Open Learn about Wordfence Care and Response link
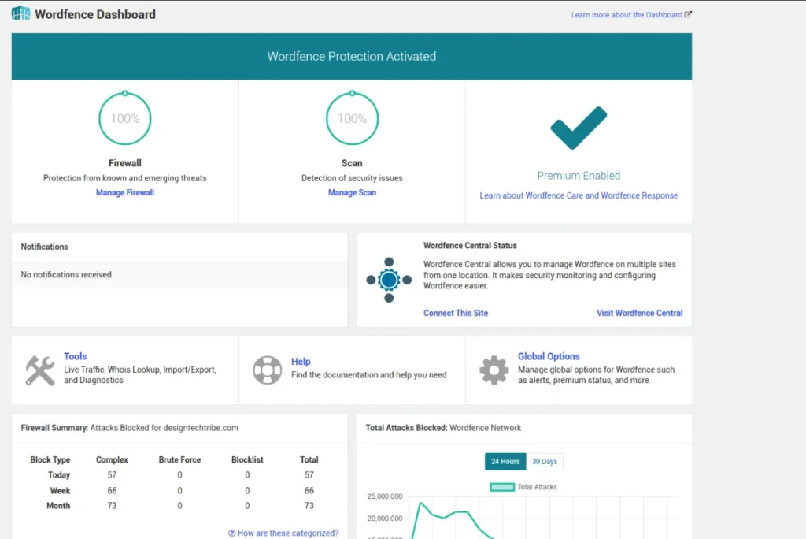This screenshot has height=539, width=806. (x=579, y=195)
